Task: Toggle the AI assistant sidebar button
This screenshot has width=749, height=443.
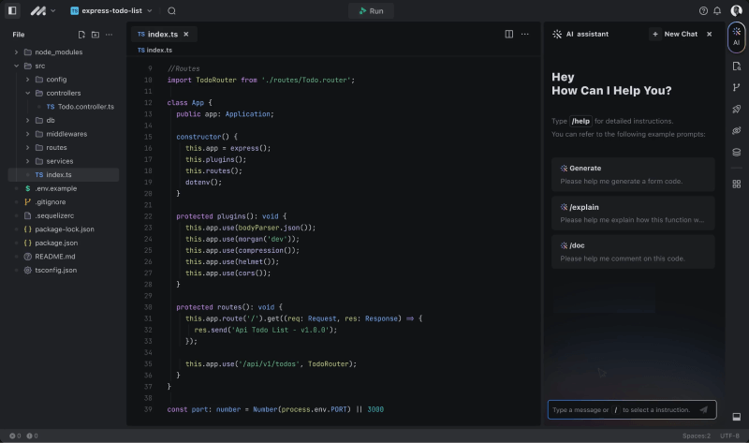Action: pos(737,37)
